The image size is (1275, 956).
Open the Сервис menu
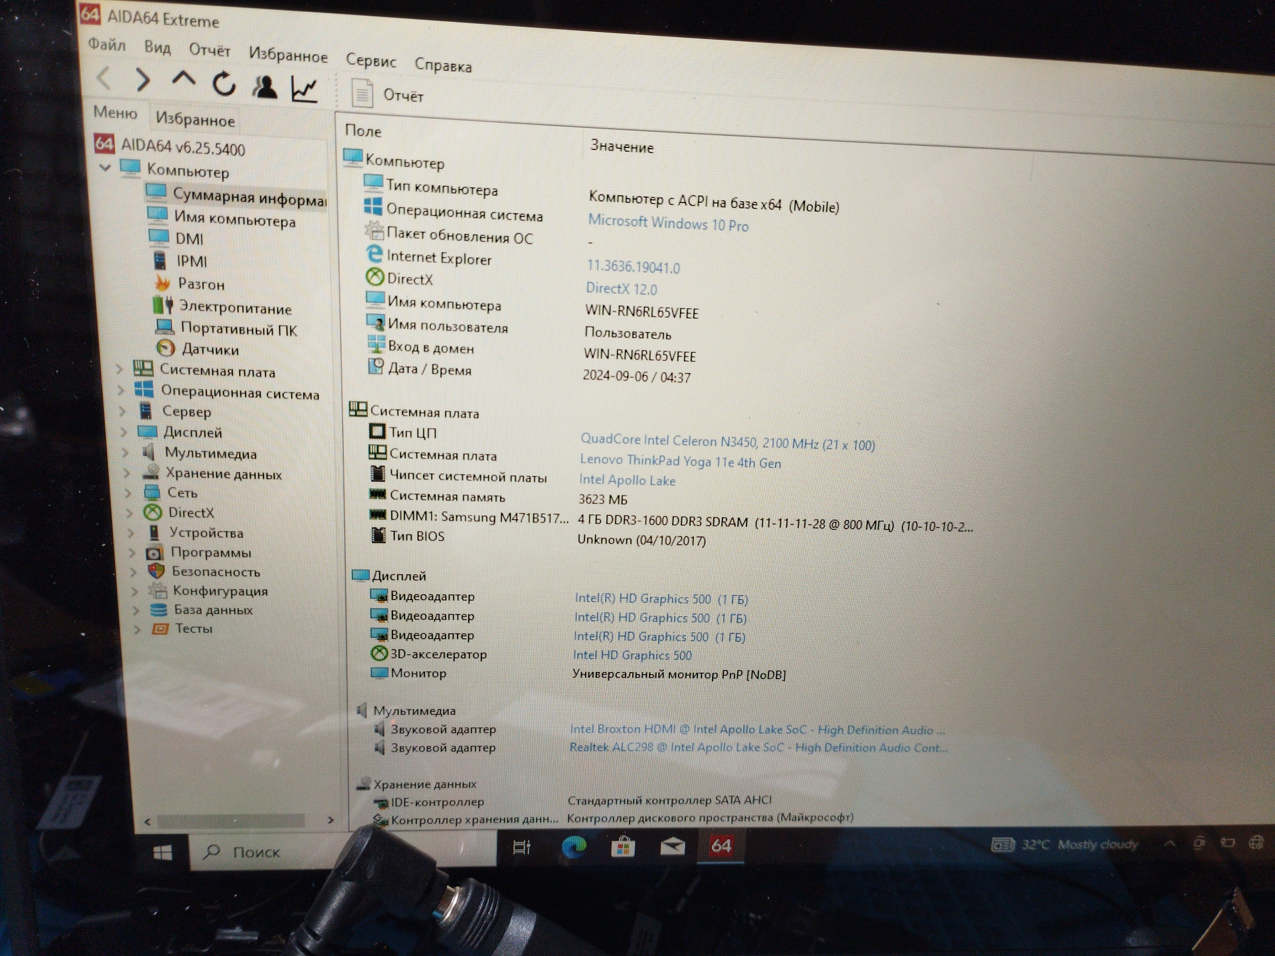(x=371, y=60)
